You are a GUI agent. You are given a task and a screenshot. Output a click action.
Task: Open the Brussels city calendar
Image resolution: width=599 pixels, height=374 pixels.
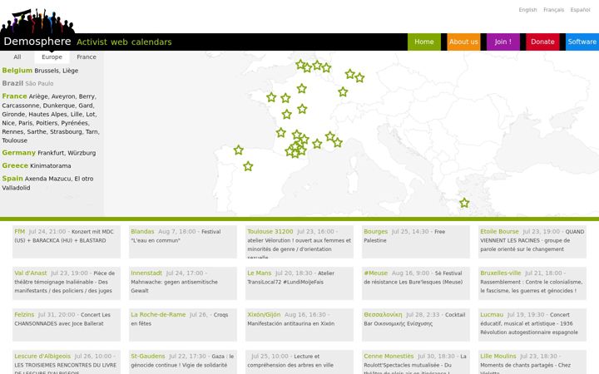click(47, 71)
